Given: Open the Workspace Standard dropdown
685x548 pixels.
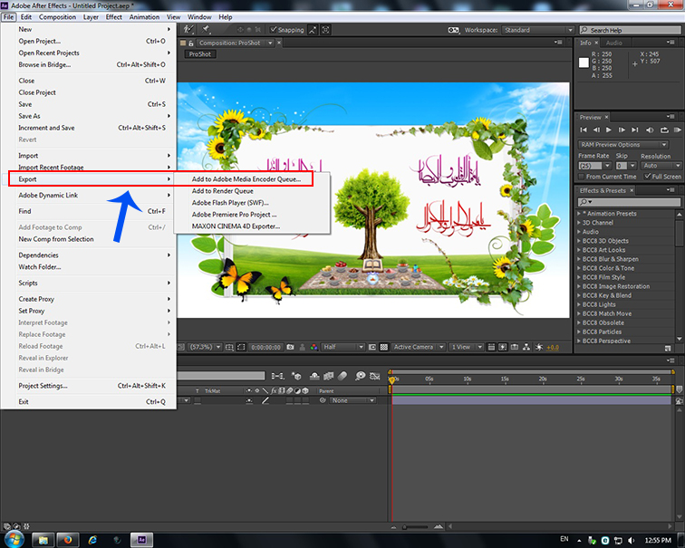Looking at the screenshot, I should coord(538,30).
